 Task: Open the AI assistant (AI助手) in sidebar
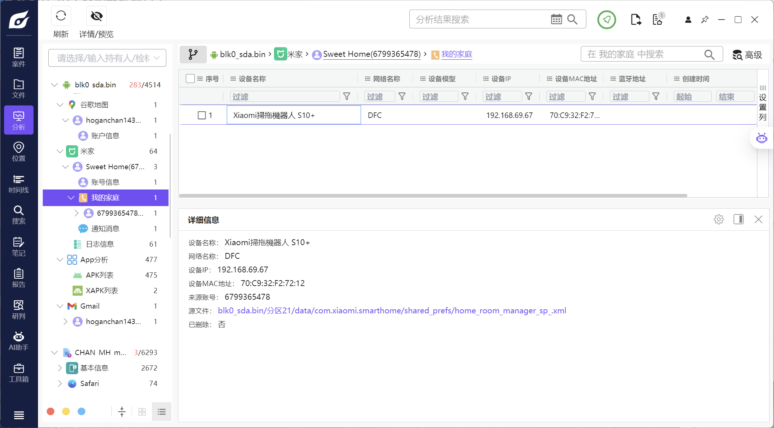[18, 341]
